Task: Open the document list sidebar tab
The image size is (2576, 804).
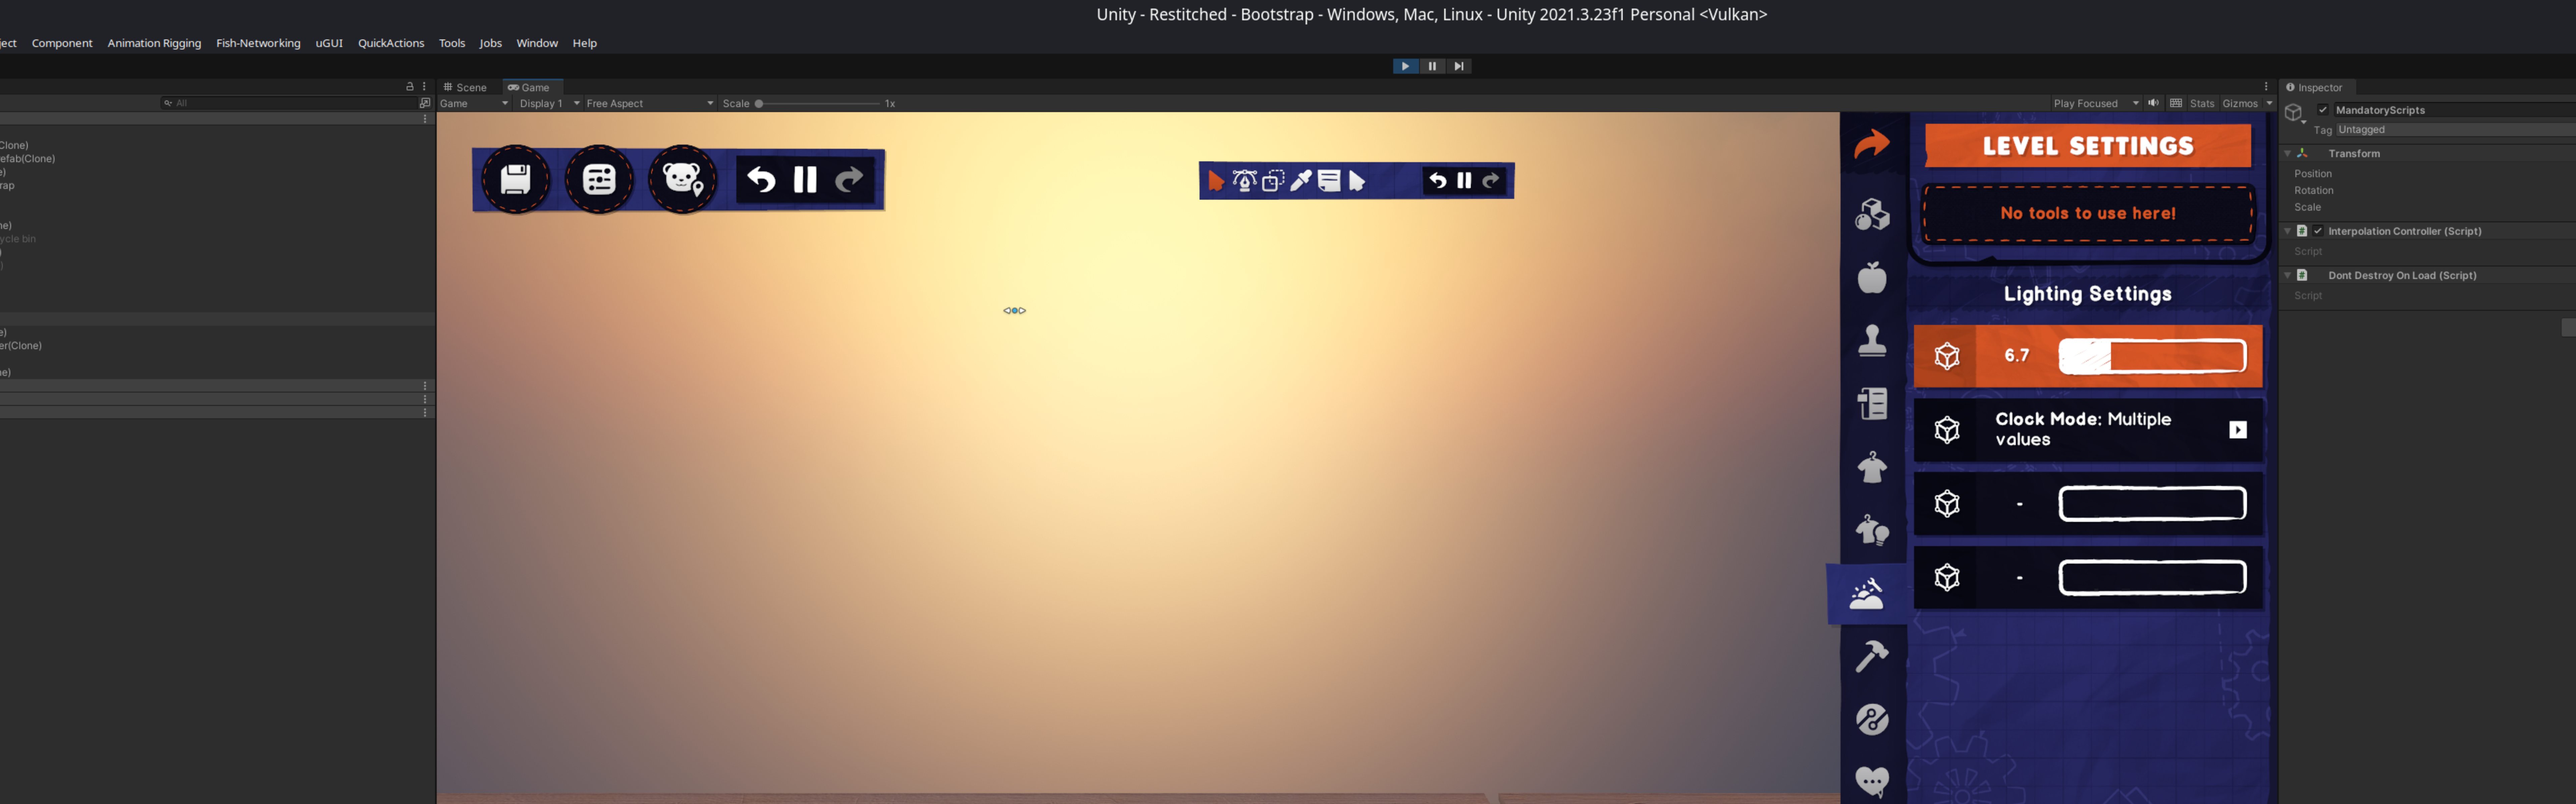Action: (x=1872, y=404)
